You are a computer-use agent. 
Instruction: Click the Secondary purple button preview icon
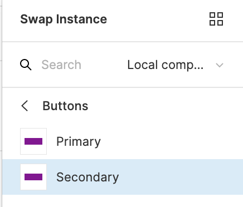tap(33, 177)
